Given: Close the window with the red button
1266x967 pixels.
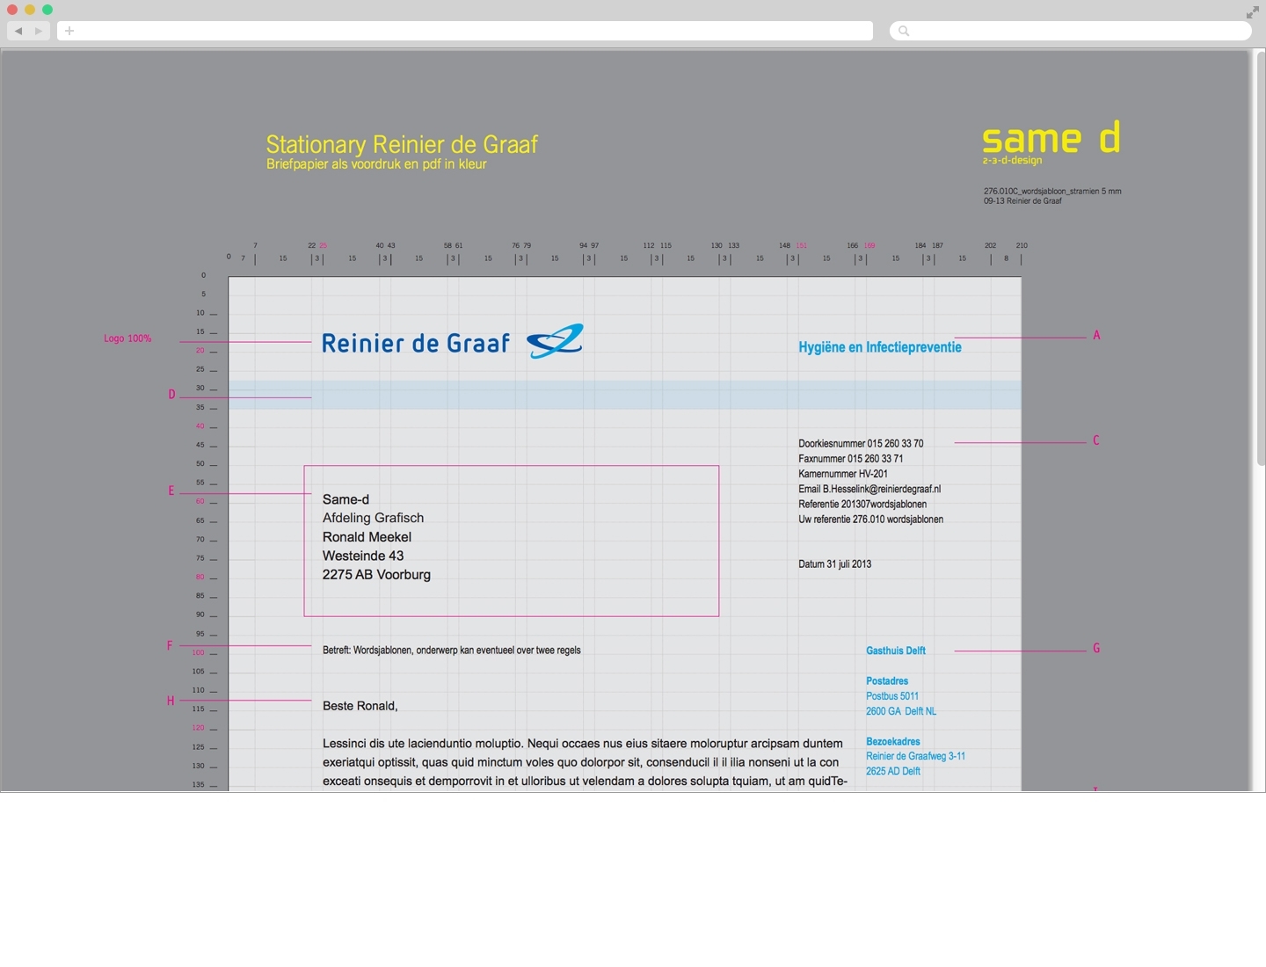Looking at the screenshot, I should (x=12, y=10).
